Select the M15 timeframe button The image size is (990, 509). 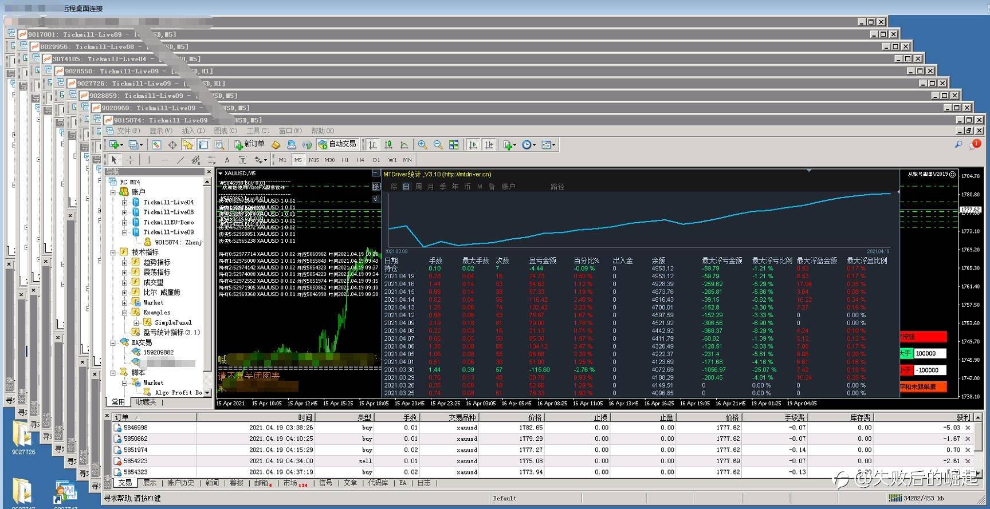click(313, 160)
